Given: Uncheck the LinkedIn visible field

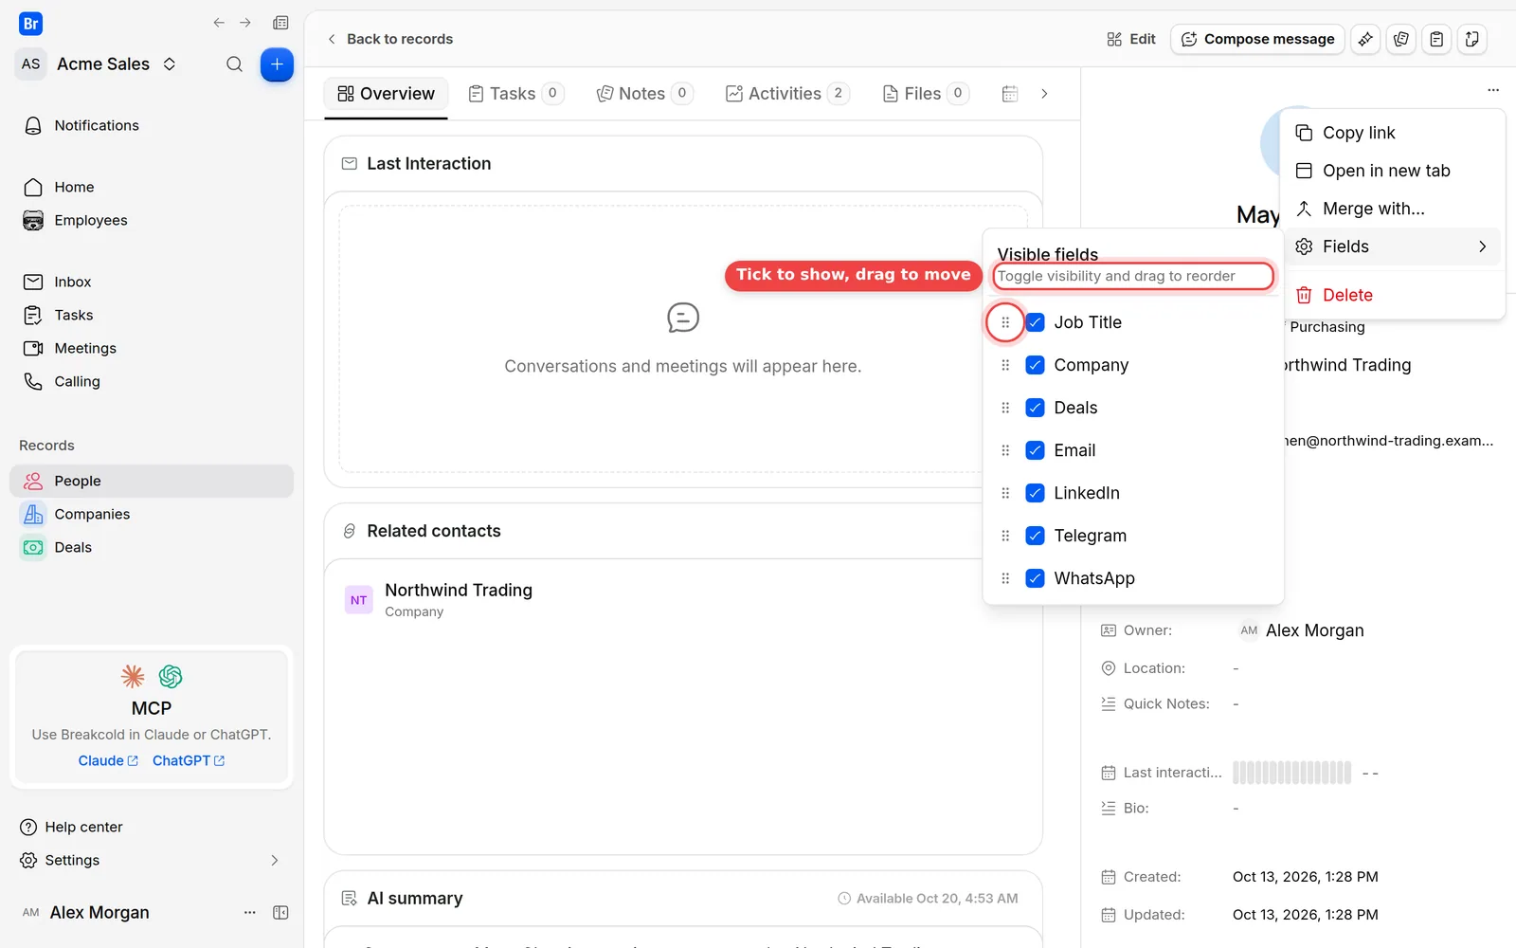Looking at the screenshot, I should click(1036, 493).
